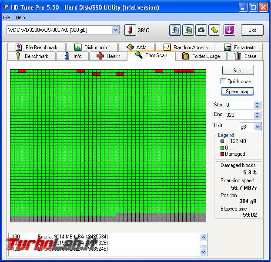Open the Extra tests tab
This screenshot has height=262, width=271.
click(239, 47)
